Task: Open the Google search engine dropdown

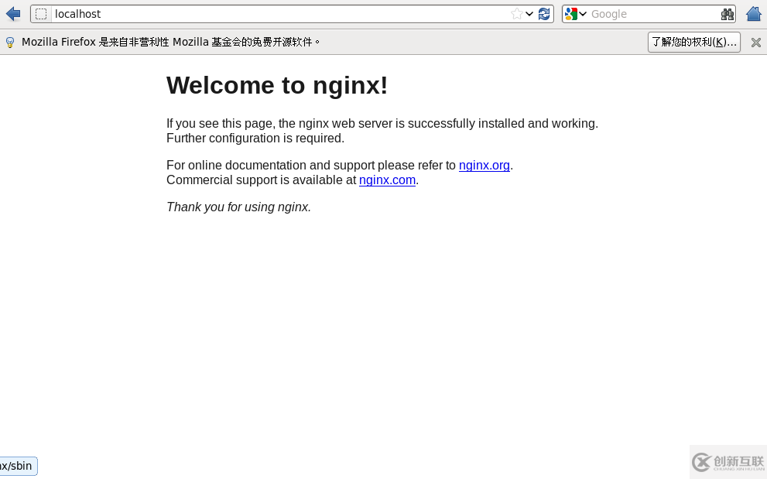Action: point(576,14)
